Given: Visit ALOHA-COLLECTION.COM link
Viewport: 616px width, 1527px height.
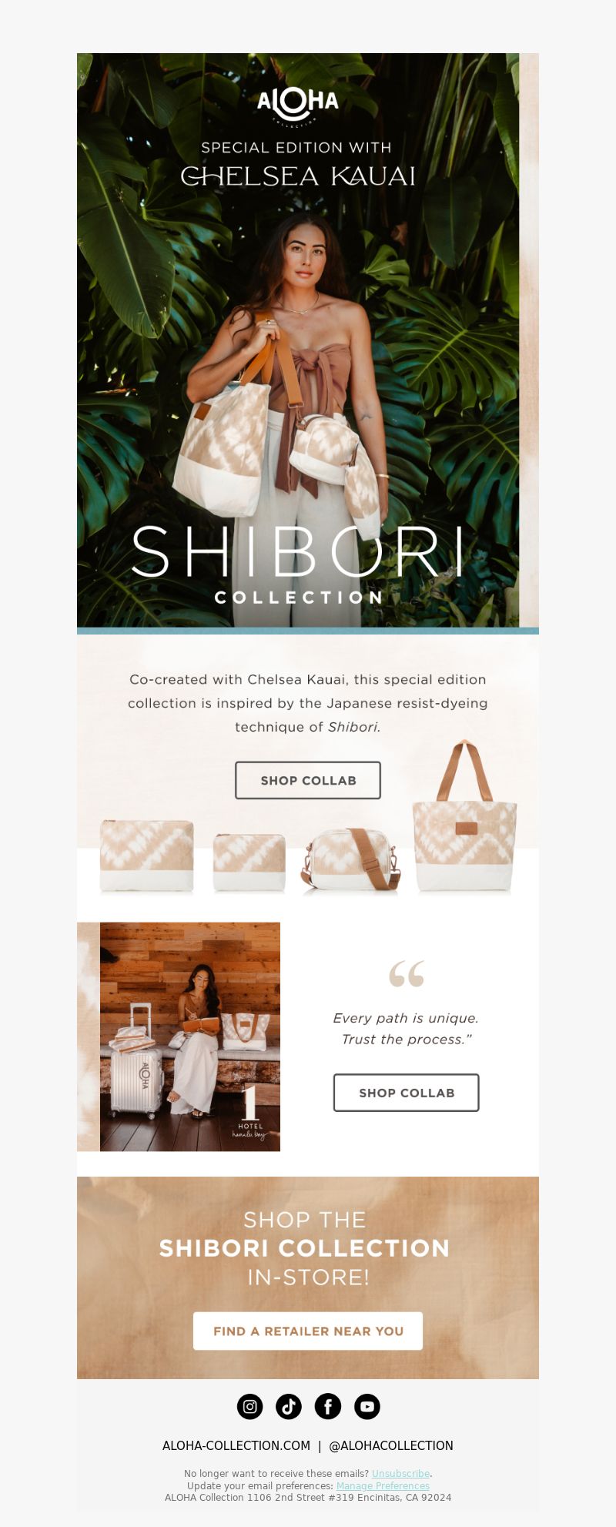Looking at the screenshot, I should click(x=236, y=1445).
